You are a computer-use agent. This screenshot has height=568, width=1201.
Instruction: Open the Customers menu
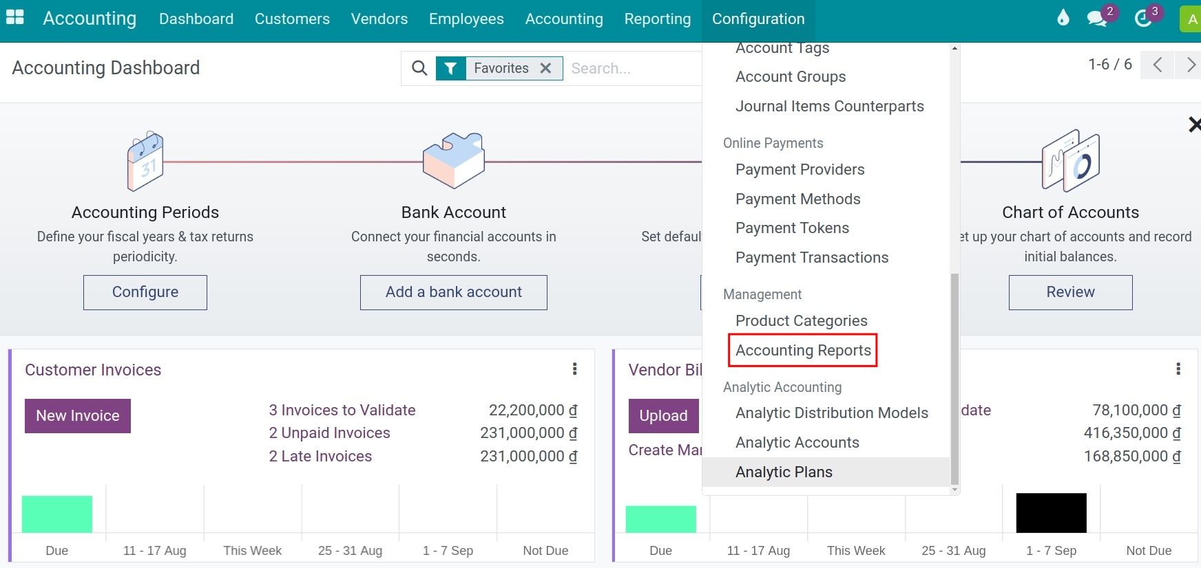coord(292,19)
